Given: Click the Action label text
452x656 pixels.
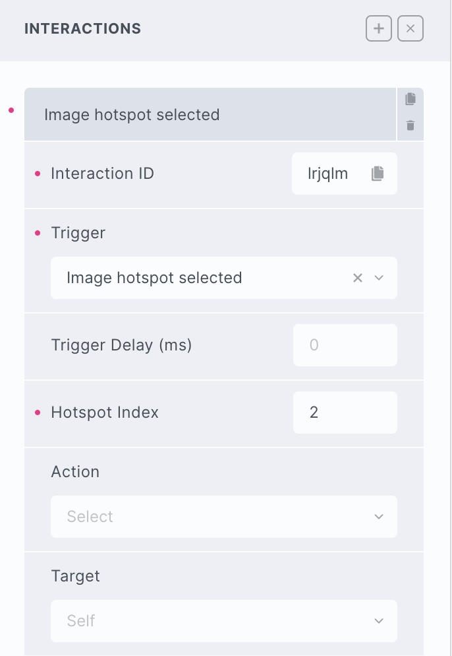Looking at the screenshot, I should click(x=75, y=472).
